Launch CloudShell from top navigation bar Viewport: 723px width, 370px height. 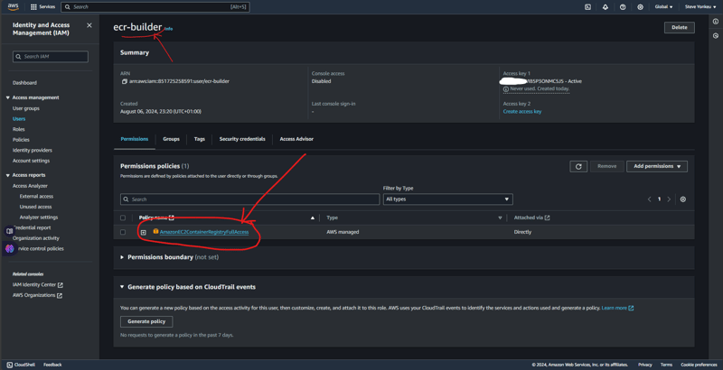click(x=588, y=7)
